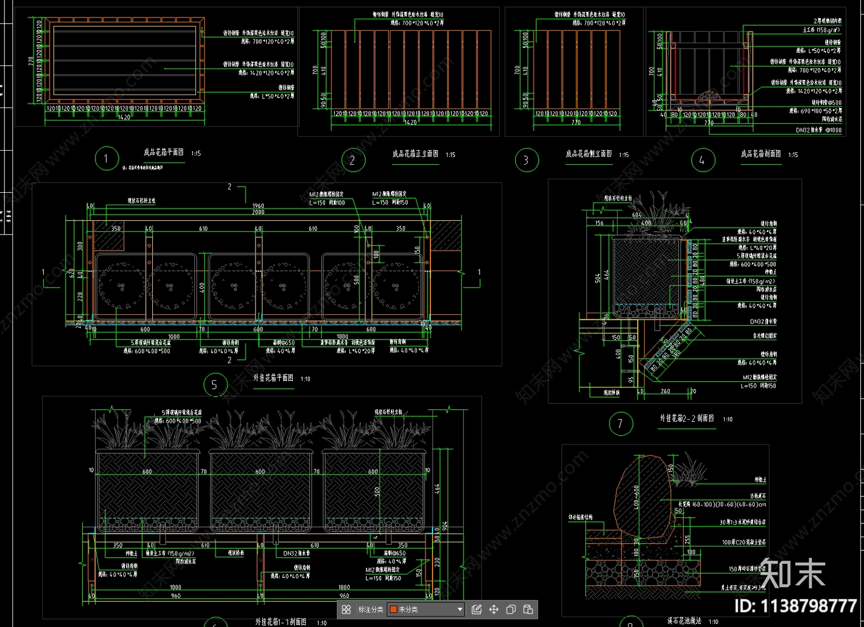Click the 标注分类 label in toolbar
Screen dimensions: 864x627
click(370, 609)
